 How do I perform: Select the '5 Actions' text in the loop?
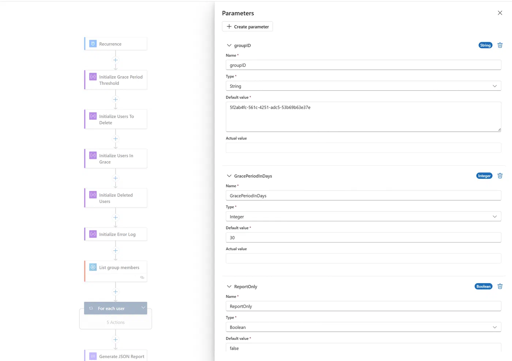click(116, 322)
